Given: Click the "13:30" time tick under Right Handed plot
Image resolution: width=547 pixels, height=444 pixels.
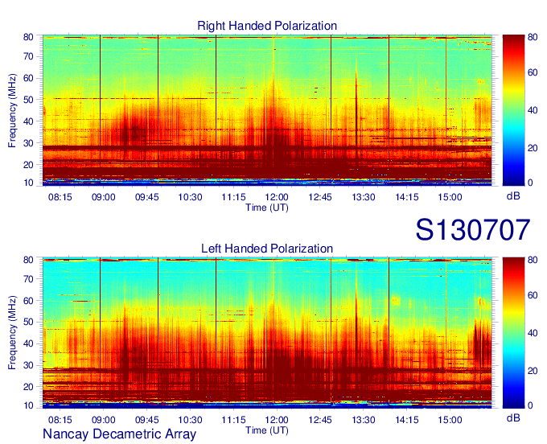Looking at the screenshot, I should (x=363, y=197).
